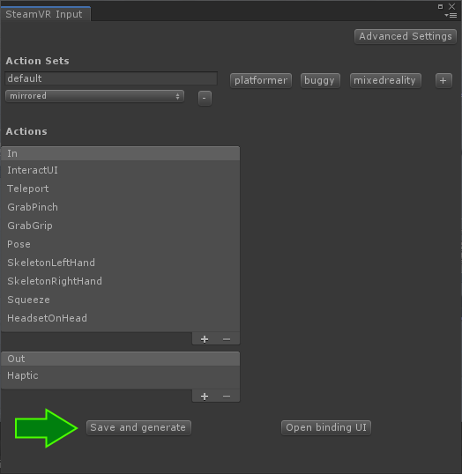Open binding UI
The width and height of the screenshot is (462, 474).
(326, 428)
